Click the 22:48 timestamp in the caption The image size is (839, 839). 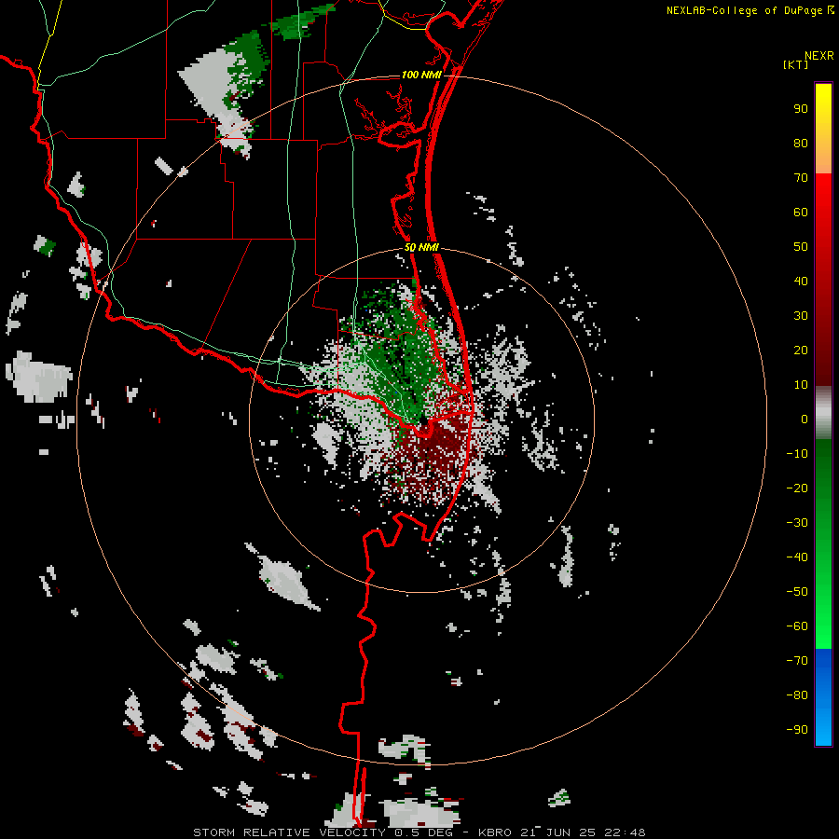625,832
